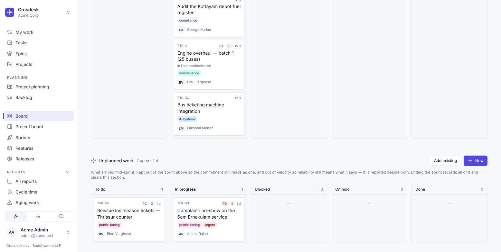Click the Cycle time stopwatch icon
Viewport: 501px width, 252px height.
coord(10,192)
